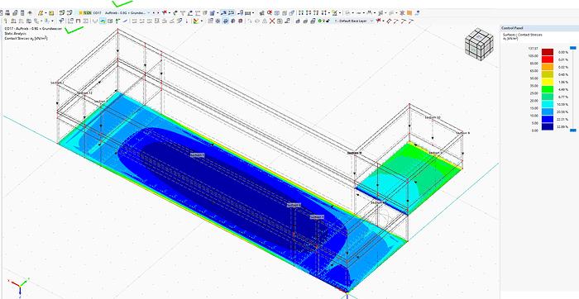Image resolution: width=579 pixels, height=299 pixels.
Task: Open the Default Base Layer dropdown
Action: (353, 21)
